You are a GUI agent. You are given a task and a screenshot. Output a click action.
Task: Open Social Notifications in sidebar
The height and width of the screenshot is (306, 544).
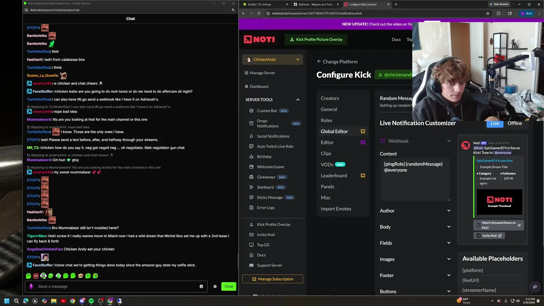273,136
